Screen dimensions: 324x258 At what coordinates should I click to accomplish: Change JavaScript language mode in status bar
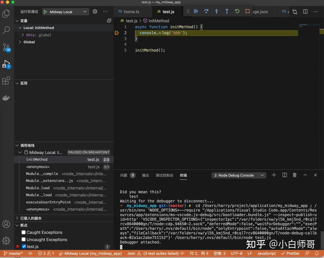point(266,254)
